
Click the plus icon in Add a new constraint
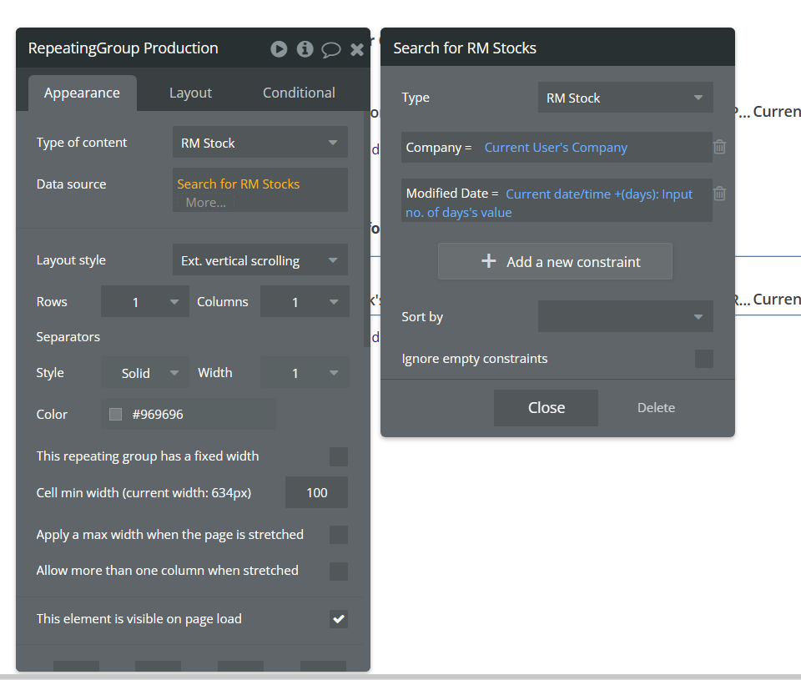[489, 261]
